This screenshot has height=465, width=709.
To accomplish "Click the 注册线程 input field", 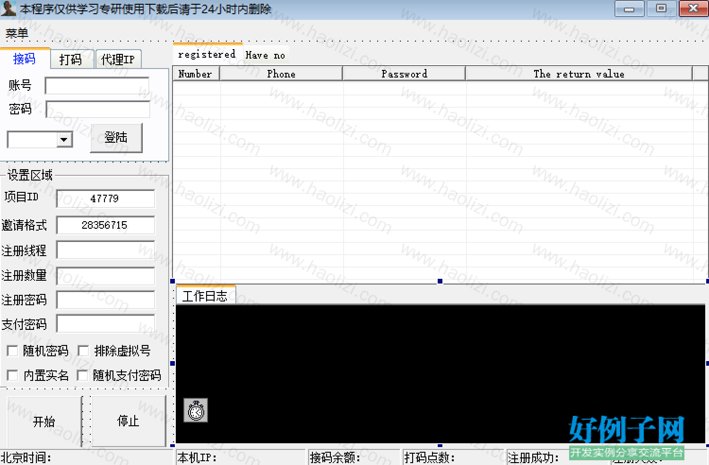I will click(105, 250).
